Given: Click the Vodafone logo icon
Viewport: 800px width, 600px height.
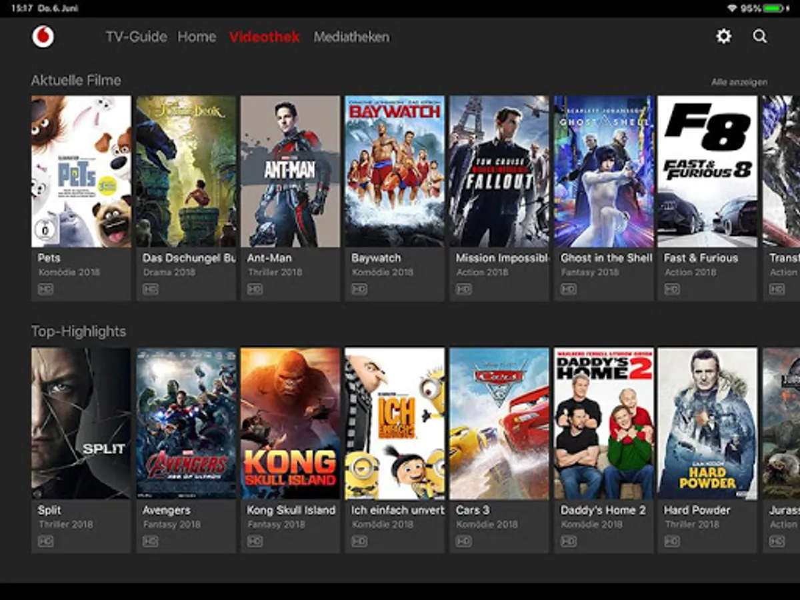Looking at the screenshot, I should click(43, 37).
